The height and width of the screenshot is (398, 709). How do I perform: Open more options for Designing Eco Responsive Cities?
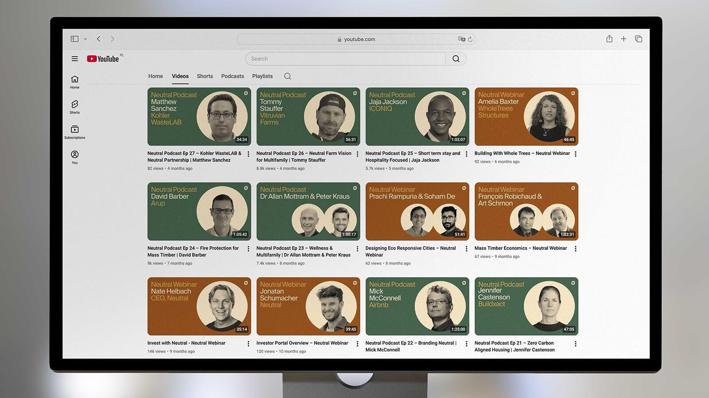point(466,249)
